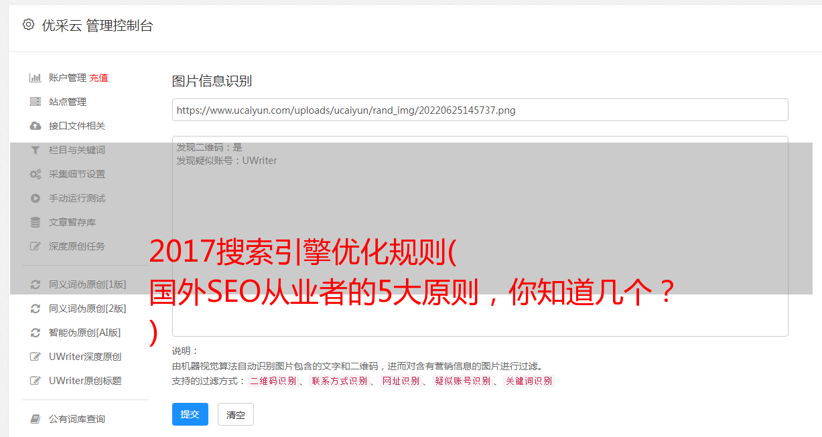Click the book icon for 公有词库查询
The image size is (822, 437).
(36, 419)
